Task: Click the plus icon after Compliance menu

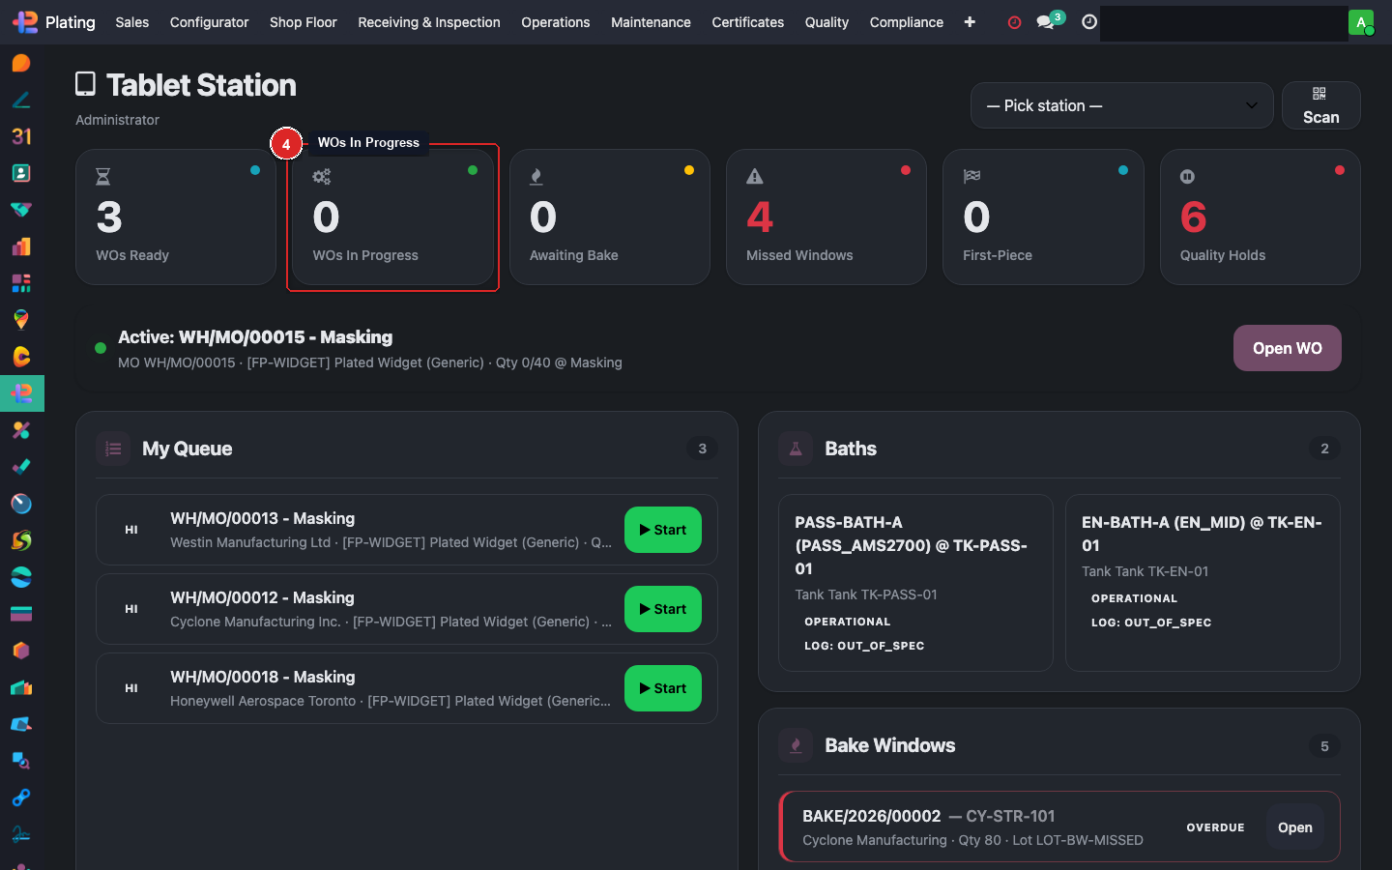Action: click(x=970, y=22)
